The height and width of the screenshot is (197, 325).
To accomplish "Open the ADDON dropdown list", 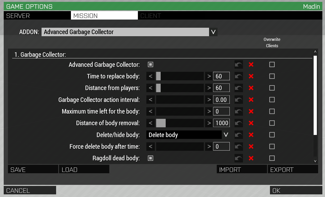I will point(213,32).
